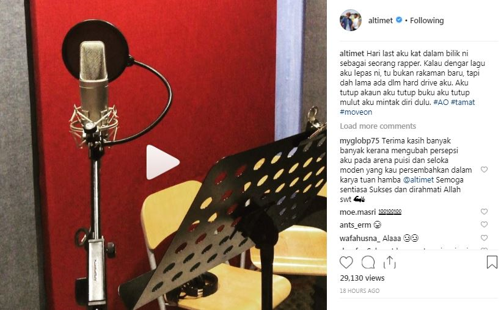Like moe.masri's comment heart
This screenshot has height=310, width=501.
point(484,212)
